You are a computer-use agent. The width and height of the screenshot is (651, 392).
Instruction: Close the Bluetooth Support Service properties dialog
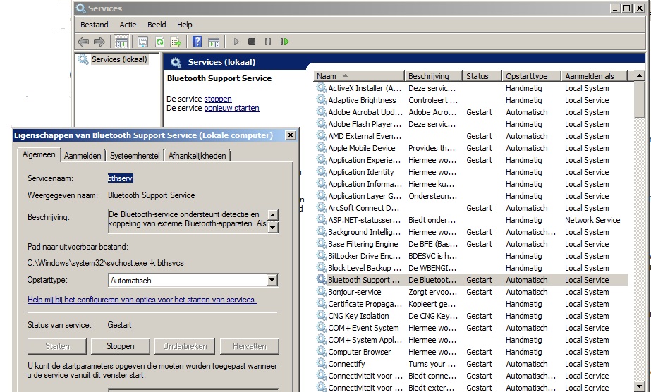291,135
